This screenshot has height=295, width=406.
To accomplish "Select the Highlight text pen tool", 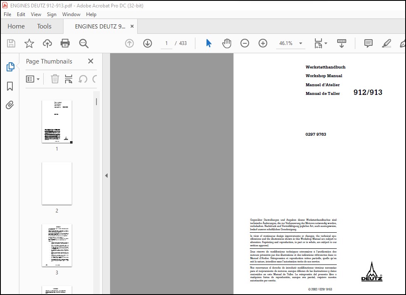I will point(386,43).
